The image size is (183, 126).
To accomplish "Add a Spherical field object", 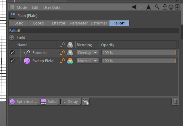I will coord(24,102).
